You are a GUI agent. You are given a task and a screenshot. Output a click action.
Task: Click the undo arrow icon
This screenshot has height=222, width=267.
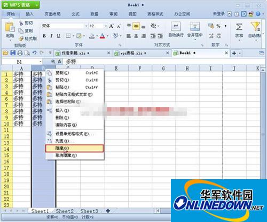pyautogui.click(x=35, y=53)
